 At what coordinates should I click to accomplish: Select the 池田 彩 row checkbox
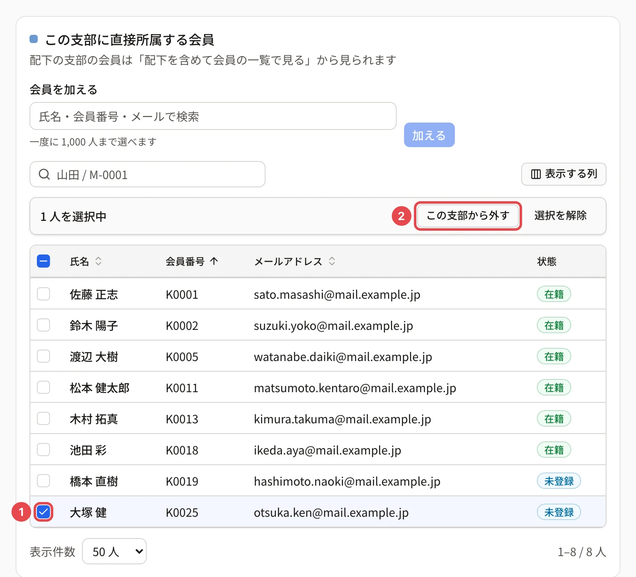[43, 450]
